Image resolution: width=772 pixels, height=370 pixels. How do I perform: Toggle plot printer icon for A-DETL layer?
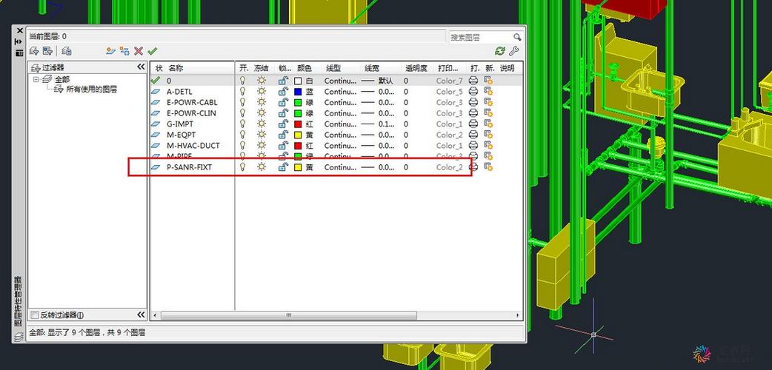[473, 92]
